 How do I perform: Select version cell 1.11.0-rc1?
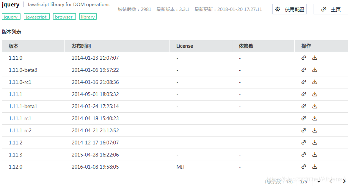tap(20, 82)
